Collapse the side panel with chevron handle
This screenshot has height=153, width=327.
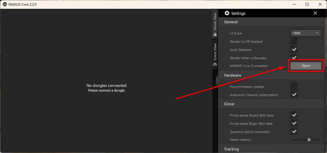pyautogui.click(x=217, y=81)
